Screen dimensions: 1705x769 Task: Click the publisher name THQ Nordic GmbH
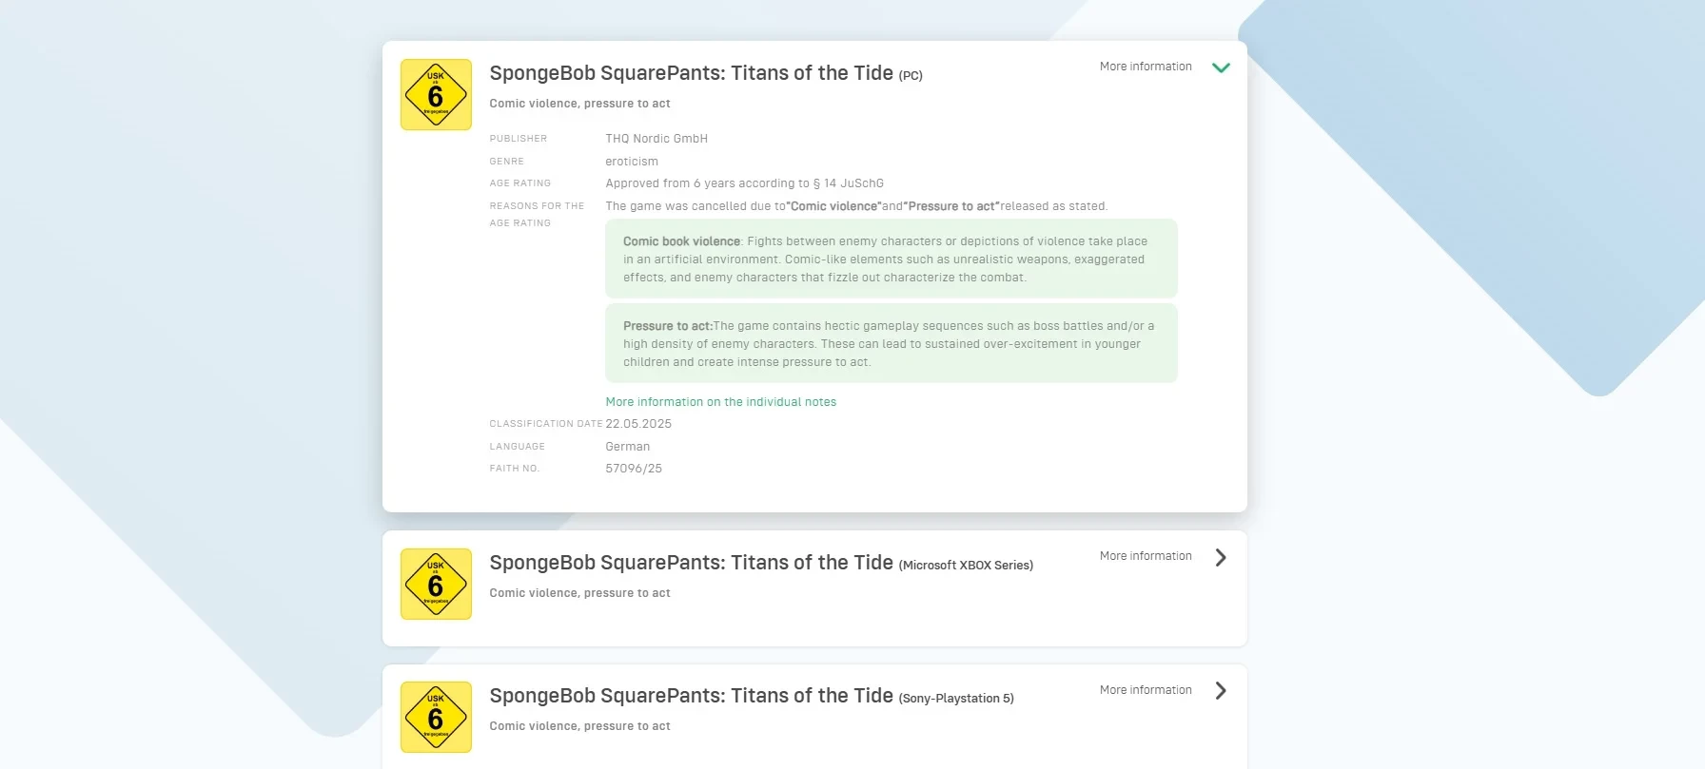[657, 139]
